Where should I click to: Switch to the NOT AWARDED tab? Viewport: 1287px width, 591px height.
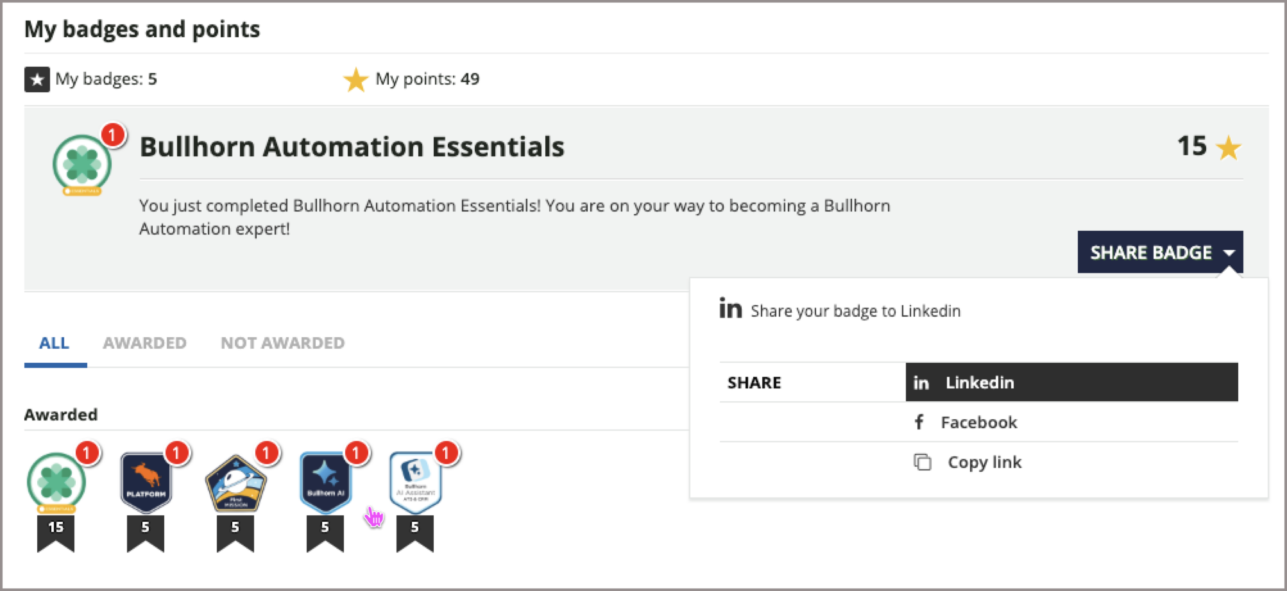tap(283, 343)
